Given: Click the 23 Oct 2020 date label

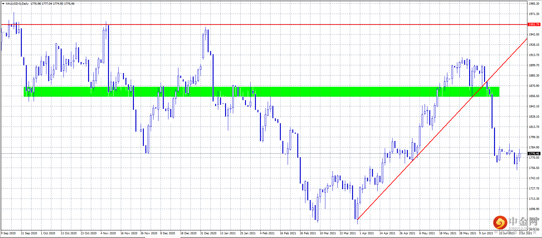Looking at the screenshot, I should point(89,233).
